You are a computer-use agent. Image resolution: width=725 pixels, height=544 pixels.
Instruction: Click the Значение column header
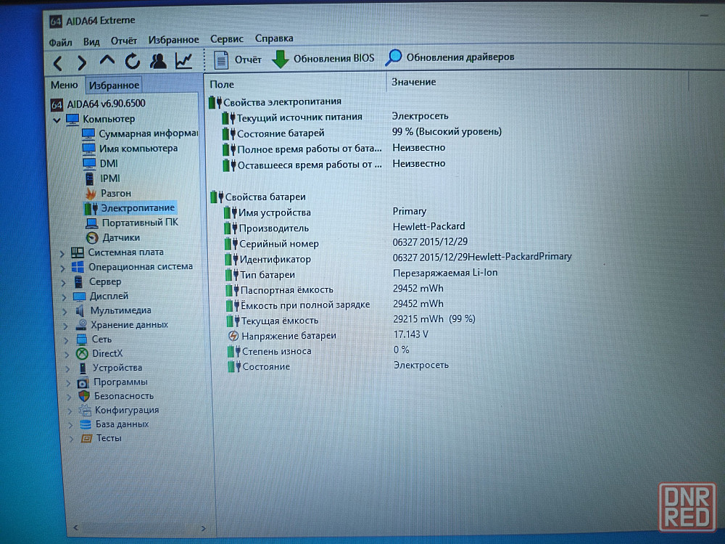(414, 82)
